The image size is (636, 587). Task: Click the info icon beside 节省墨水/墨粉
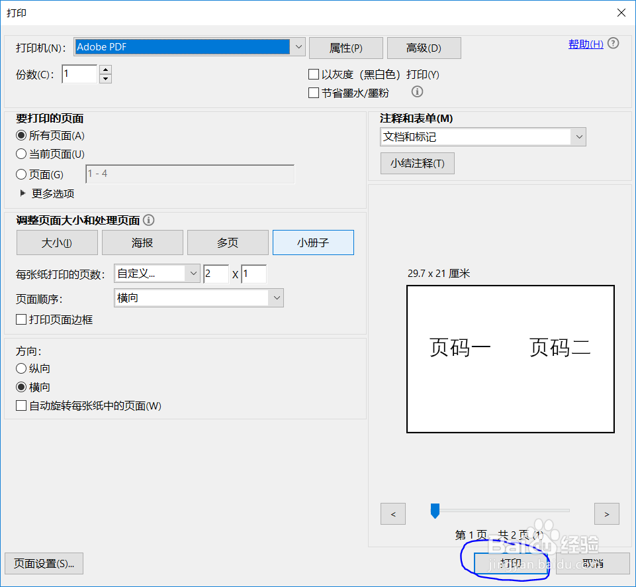point(416,93)
